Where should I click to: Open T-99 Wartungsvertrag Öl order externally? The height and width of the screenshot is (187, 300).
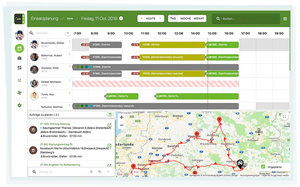tap(109, 146)
